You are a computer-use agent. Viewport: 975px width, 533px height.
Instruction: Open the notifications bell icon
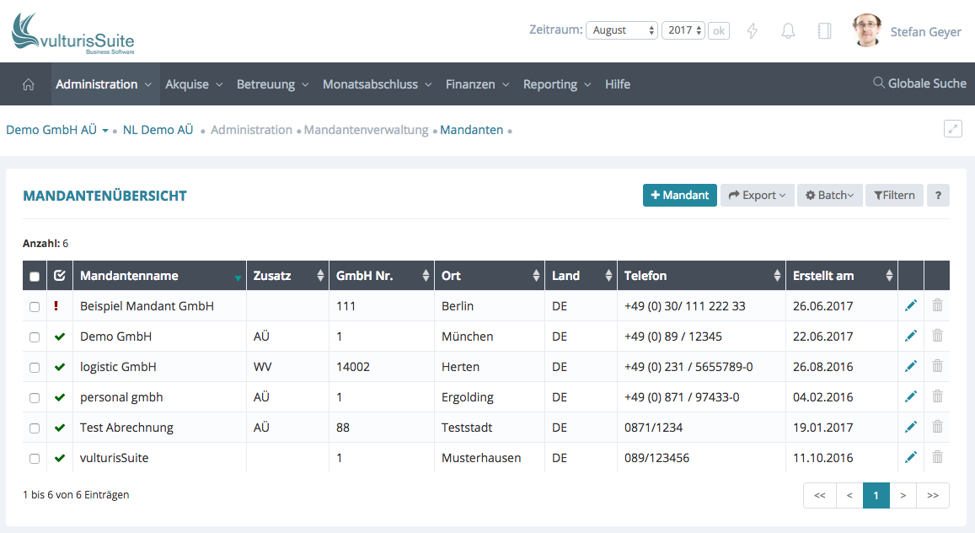tap(788, 31)
